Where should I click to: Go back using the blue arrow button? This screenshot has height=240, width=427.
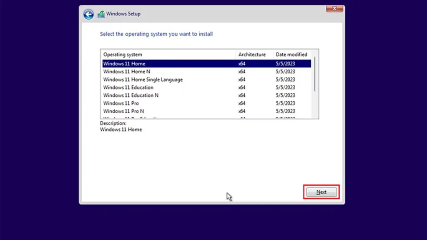coord(88,14)
